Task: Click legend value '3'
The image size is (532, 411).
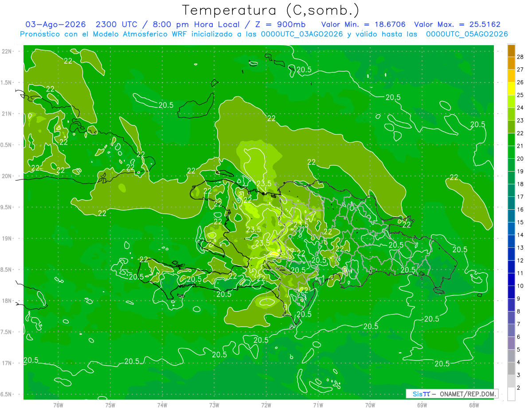Action: pyautogui.click(x=519, y=375)
